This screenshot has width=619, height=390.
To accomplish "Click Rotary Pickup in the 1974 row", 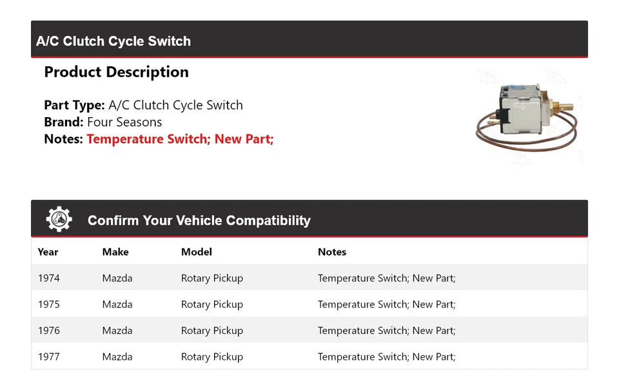I will tap(211, 279).
